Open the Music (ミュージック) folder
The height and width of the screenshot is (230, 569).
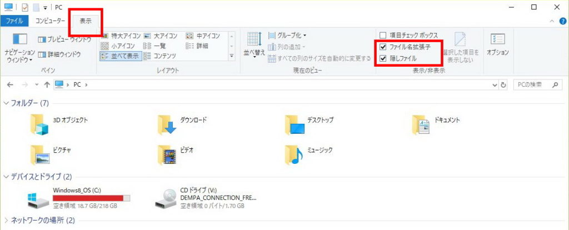click(295, 154)
